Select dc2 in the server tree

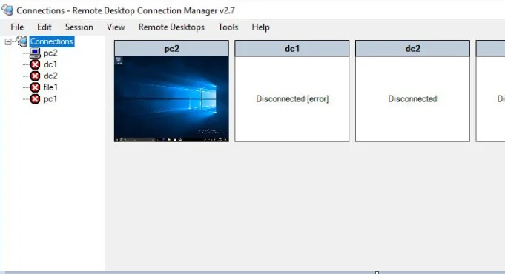[x=50, y=76]
